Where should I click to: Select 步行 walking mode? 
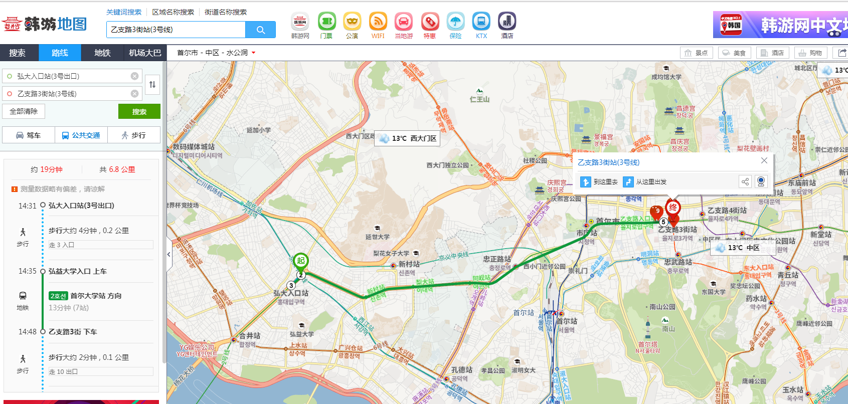point(133,135)
